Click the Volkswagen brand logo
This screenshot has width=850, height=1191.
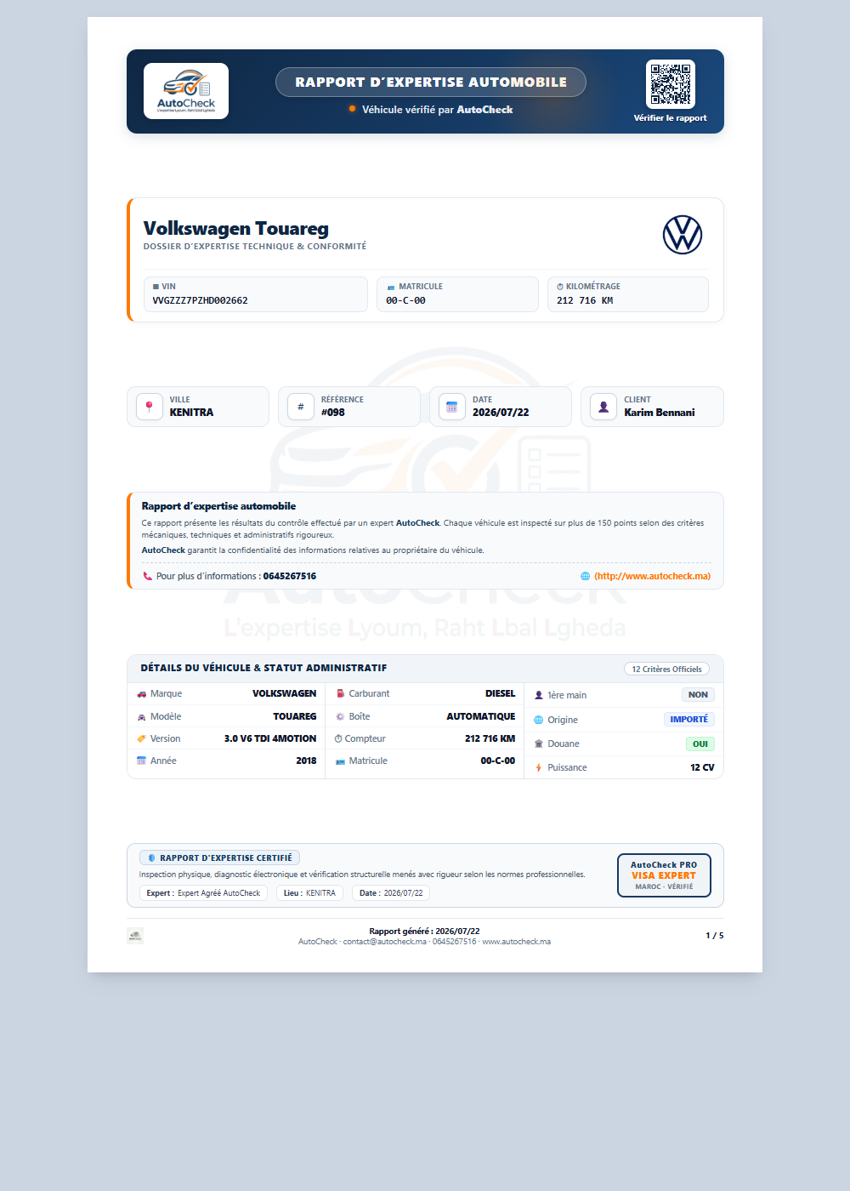[x=683, y=235]
